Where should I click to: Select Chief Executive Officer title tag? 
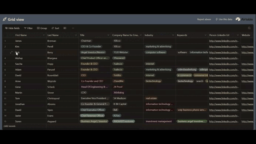[x=92, y=110]
